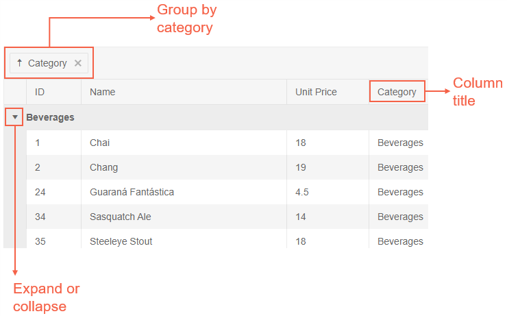The height and width of the screenshot is (316, 507).
Task: Select the Chai product name cell
Action: 99,143
